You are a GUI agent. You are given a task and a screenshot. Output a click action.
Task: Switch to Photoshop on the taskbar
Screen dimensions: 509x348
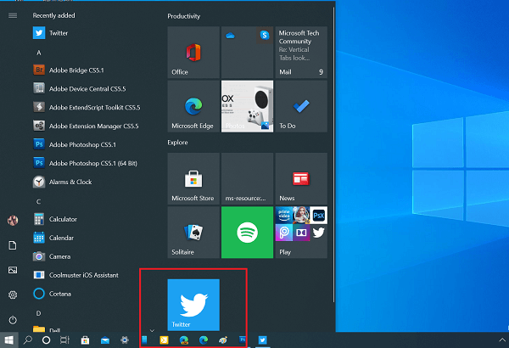point(243,340)
